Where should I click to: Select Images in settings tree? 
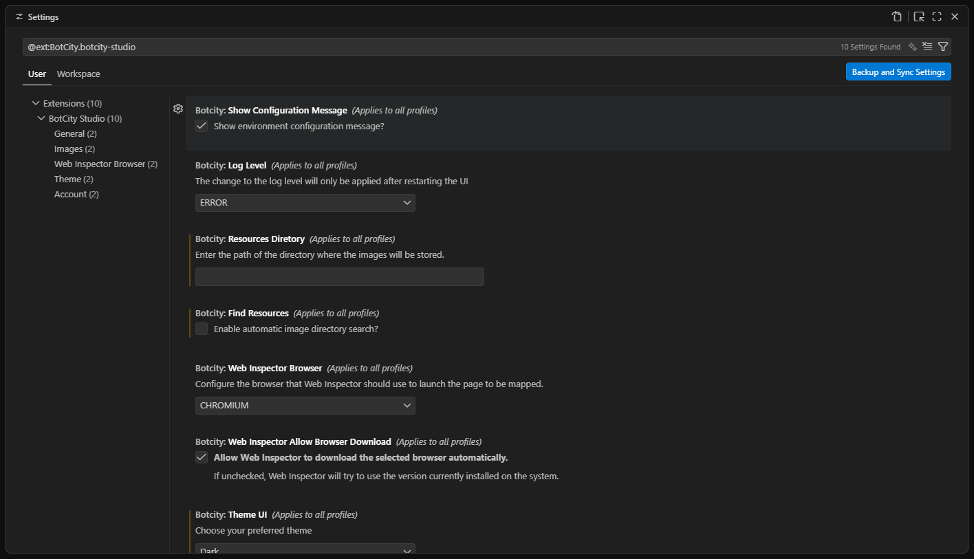click(x=74, y=149)
